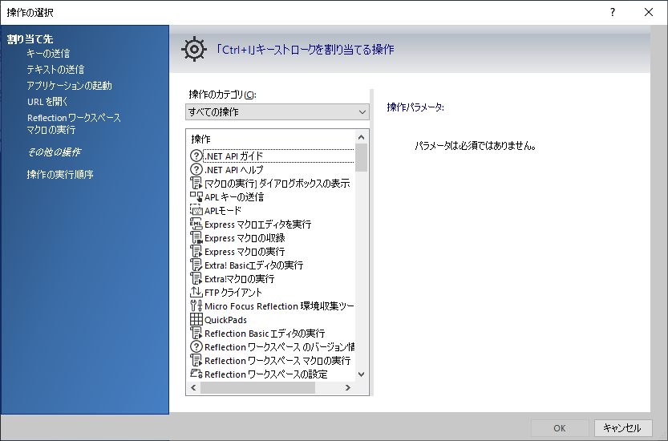
Task: Select Reflection ワークスペースの設定 in the list
Action: coord(266,374)
